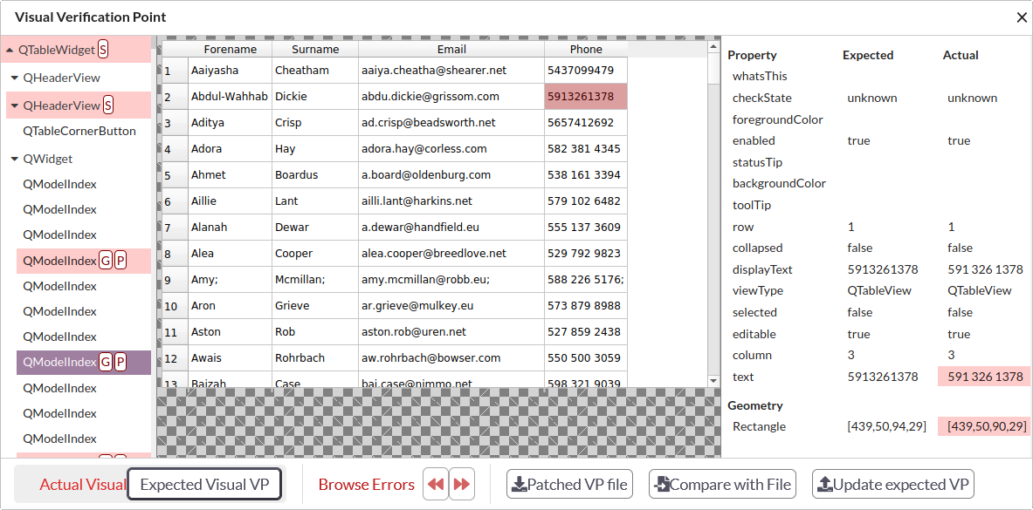1033x510 pixels.
Task: Jump to previous error arrow button
Action: [x=435, y=485]
